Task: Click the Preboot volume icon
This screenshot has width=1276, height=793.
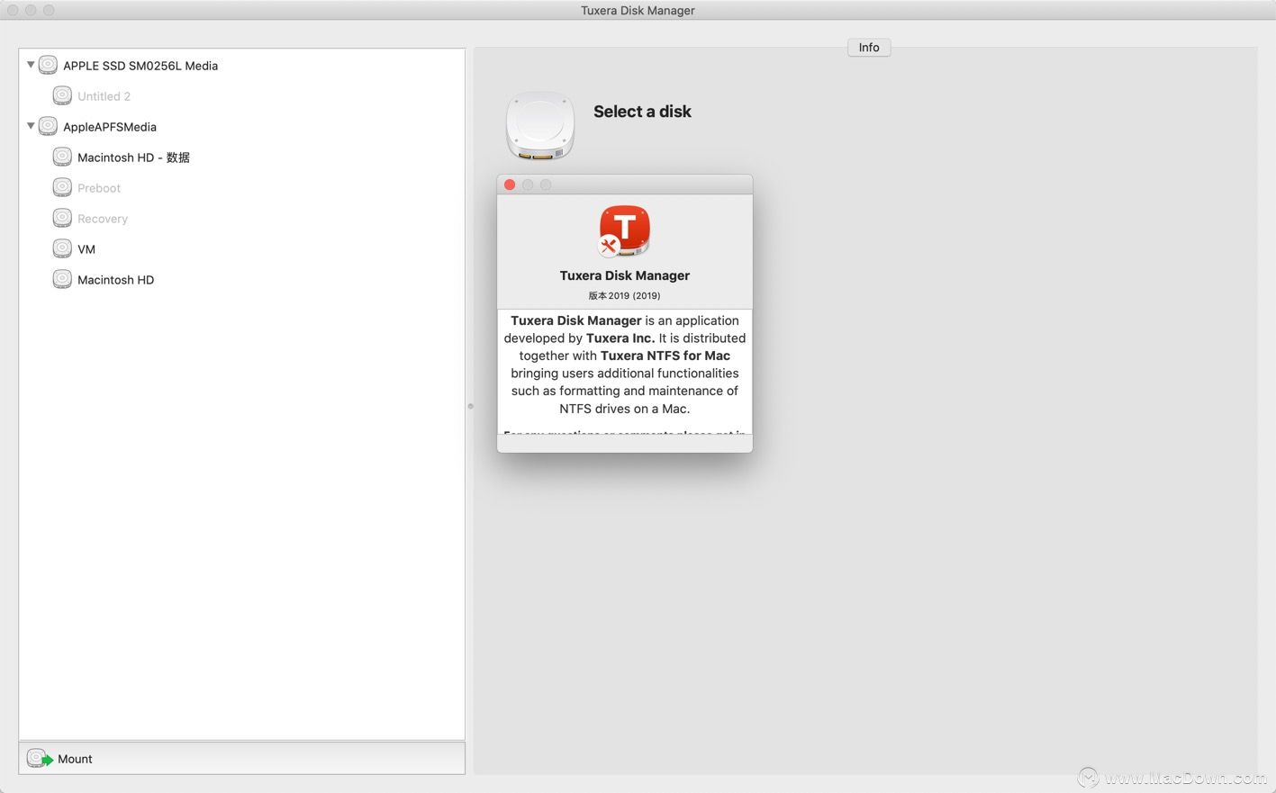Action: [x=62, y=187]
